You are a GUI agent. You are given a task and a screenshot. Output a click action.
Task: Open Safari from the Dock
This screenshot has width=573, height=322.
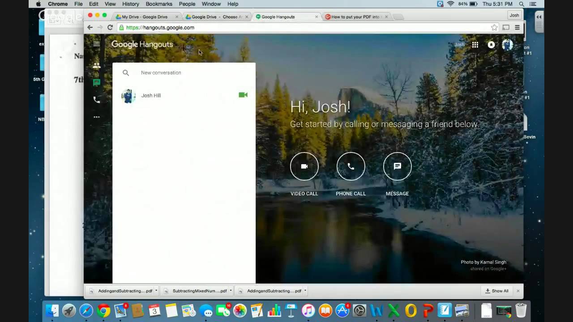point(86,310)
